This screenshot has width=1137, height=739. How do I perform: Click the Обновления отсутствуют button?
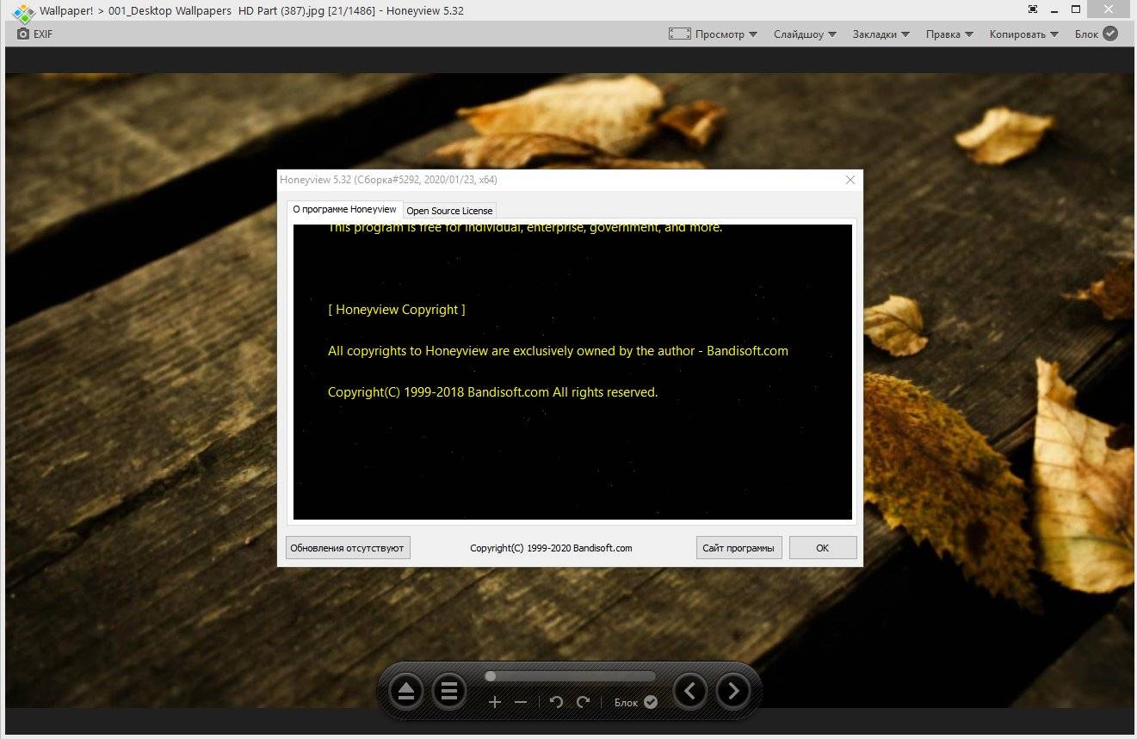click(348, 548)
